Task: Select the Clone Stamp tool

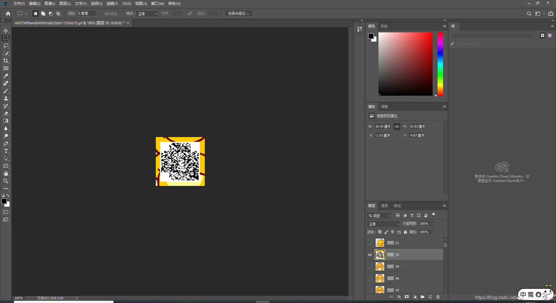Action: coord(6,98)
